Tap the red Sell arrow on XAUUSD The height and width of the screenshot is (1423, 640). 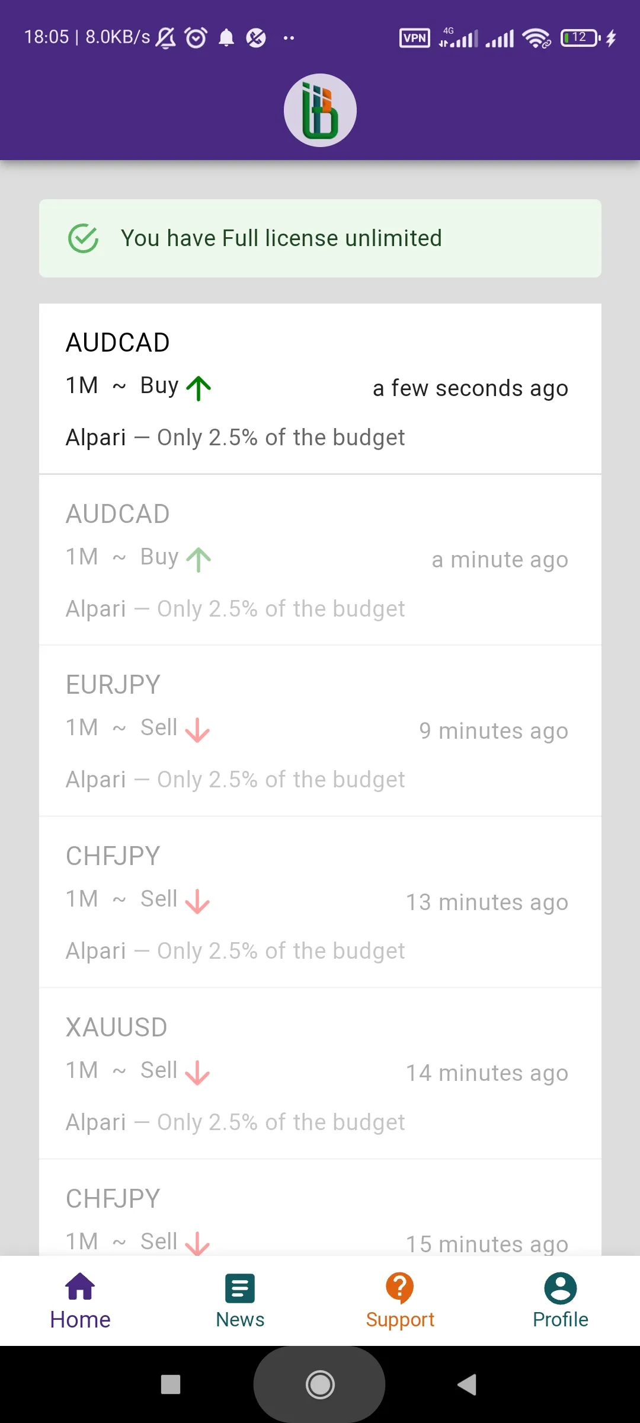pos(197,1073)
